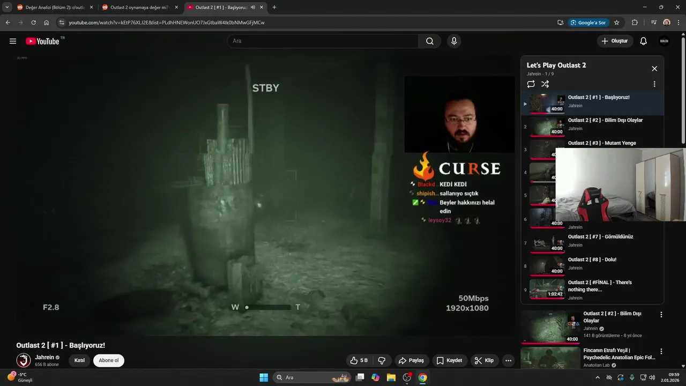Mute tab via the speaker icon
Screen dimensions: 686x386
pos(252,8)
